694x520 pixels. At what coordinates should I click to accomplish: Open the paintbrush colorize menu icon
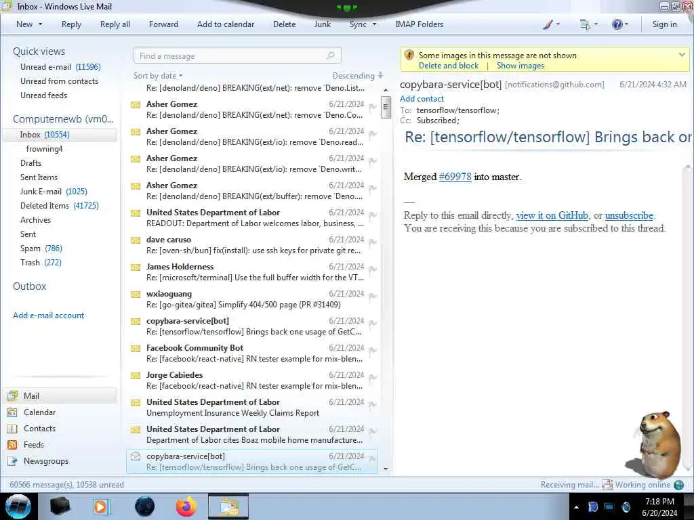click(548, 24)
